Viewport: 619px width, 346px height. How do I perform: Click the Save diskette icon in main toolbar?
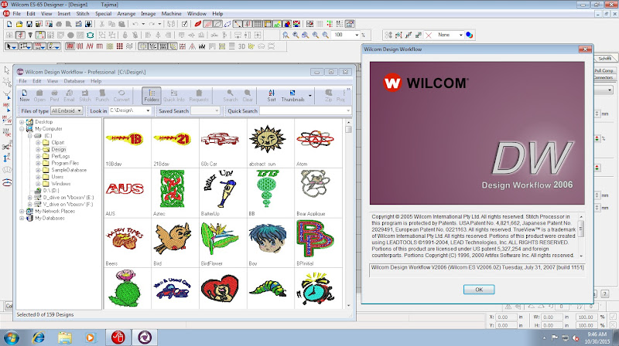tap(29, 24)
